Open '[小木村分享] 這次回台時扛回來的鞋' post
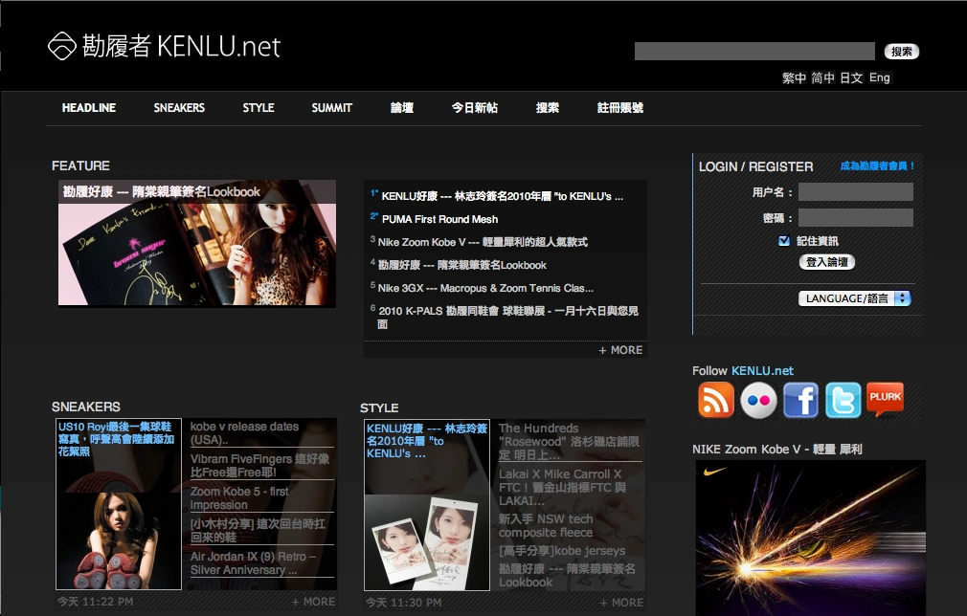The height and width of the screenshot is (616, 967). pyautogui.click(x=258, y=530)
